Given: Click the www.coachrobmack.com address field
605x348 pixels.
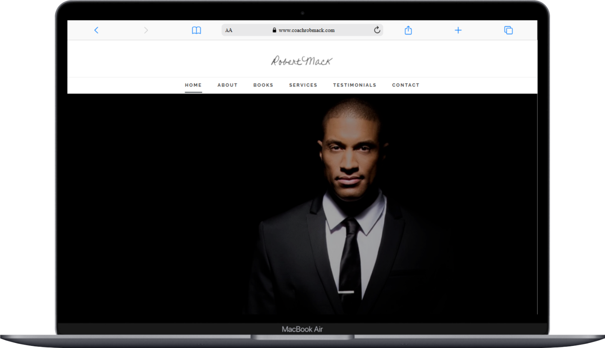Looking at the screenshot, I should point(306,30).
